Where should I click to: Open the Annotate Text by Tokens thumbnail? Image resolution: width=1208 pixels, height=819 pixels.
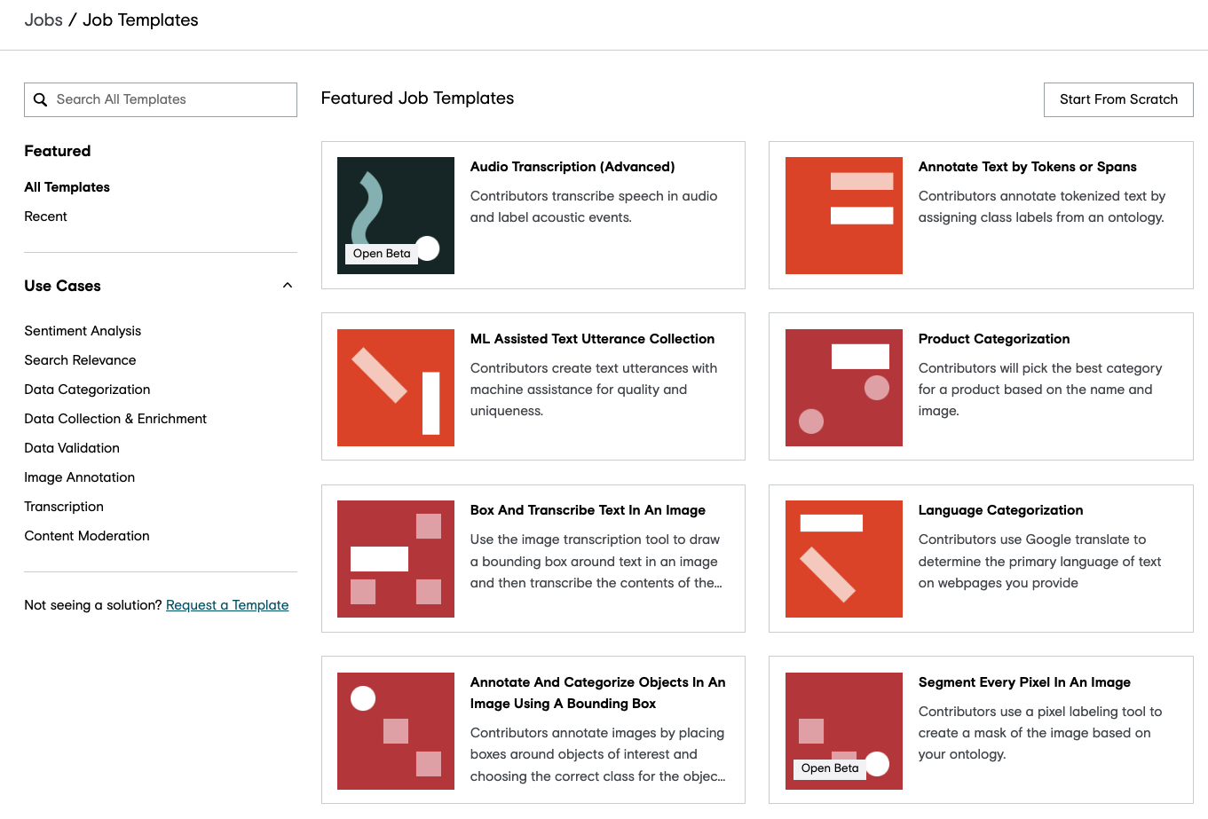click(844, 216)
